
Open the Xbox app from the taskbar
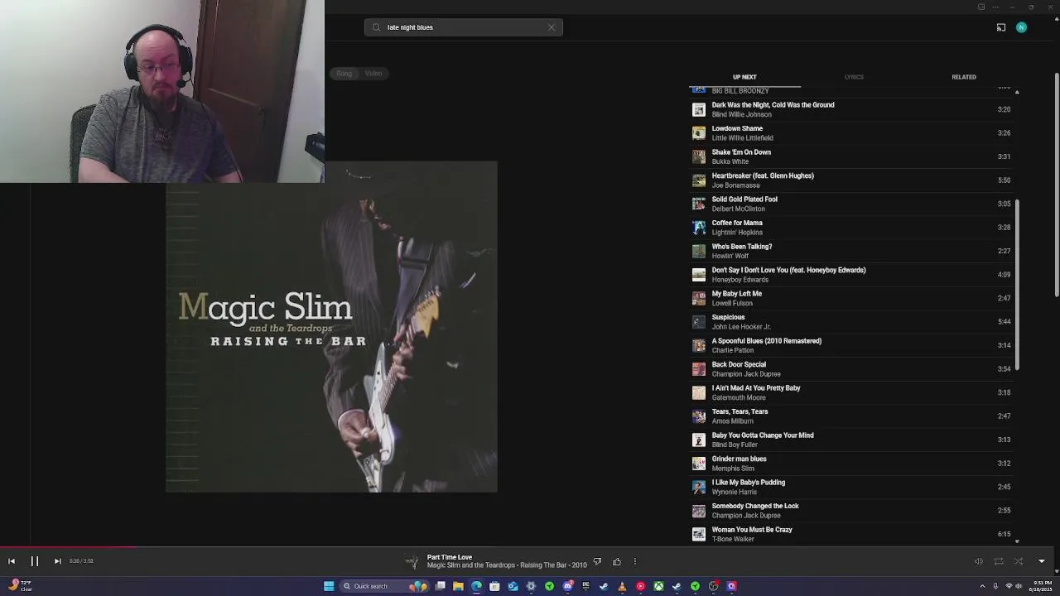[x=658, y=586]
